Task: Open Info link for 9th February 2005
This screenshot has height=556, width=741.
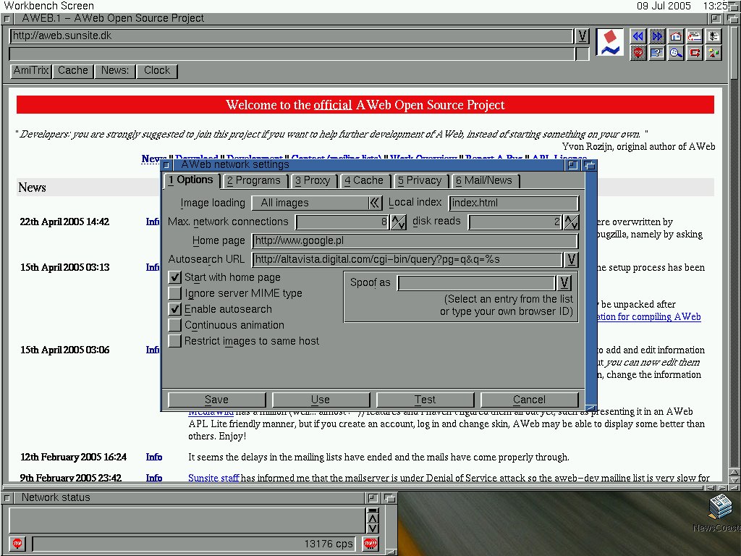Action: click(x=154, y=478)
